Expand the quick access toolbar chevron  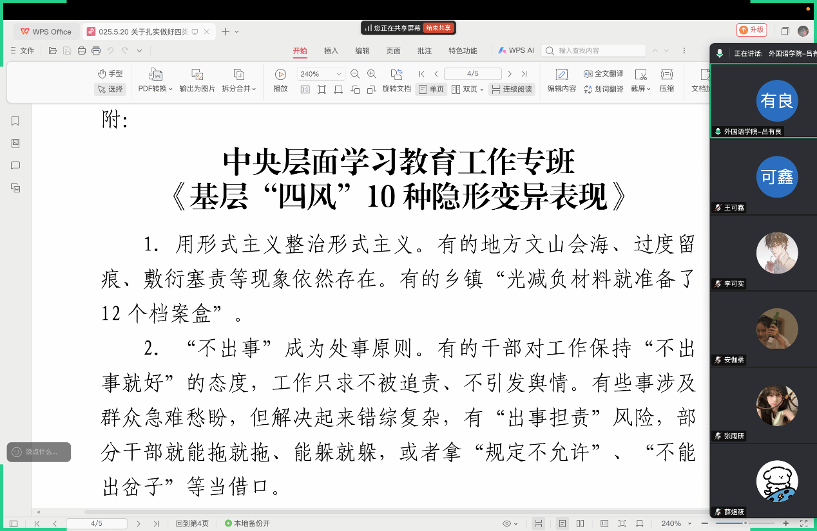pyautogui.click(x=139, y=51)
